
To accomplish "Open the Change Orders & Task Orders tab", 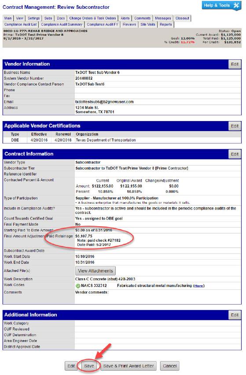I will point(92,18).
